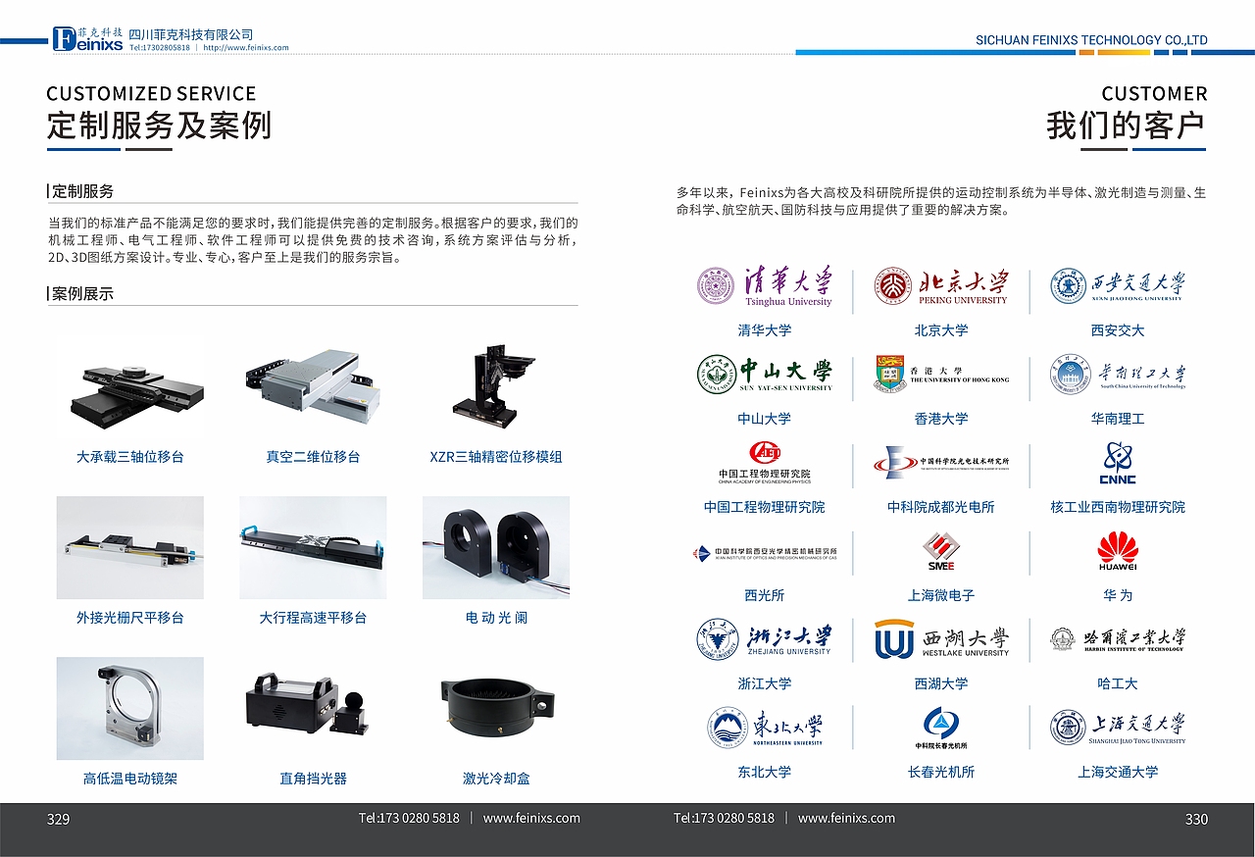Image resolution: width=1255 pixels, height=857 pixels.
Task: Click the South China University of Technology logo
Action: coord(1118,375)
